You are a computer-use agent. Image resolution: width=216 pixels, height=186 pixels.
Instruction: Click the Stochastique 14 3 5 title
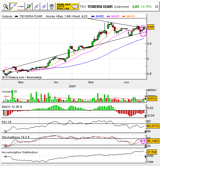pos(16,137)
